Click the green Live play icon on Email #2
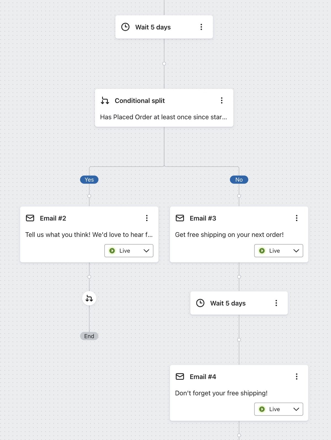 [112, 251]
